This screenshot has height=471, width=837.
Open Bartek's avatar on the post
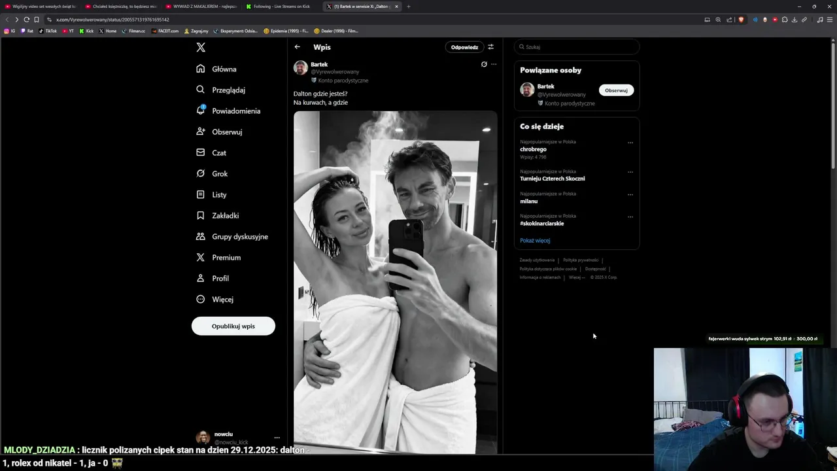[301, 68]
